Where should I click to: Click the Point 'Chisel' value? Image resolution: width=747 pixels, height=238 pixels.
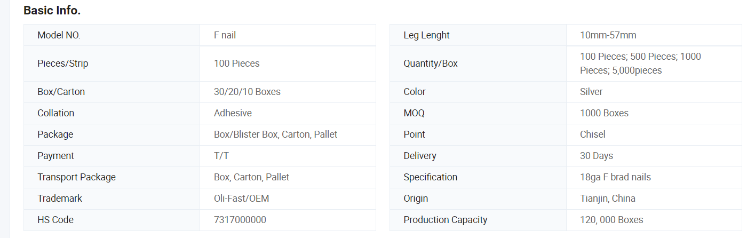point(592,134)
